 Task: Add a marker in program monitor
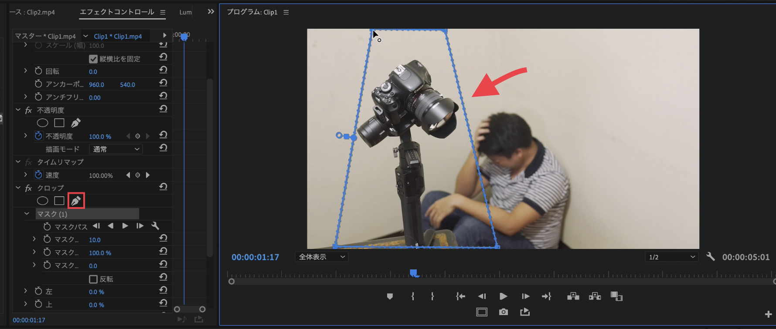(x=390, y=296)
